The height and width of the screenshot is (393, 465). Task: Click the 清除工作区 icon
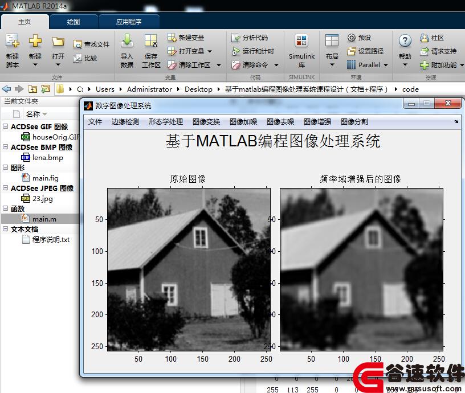[x=172, y=64]
